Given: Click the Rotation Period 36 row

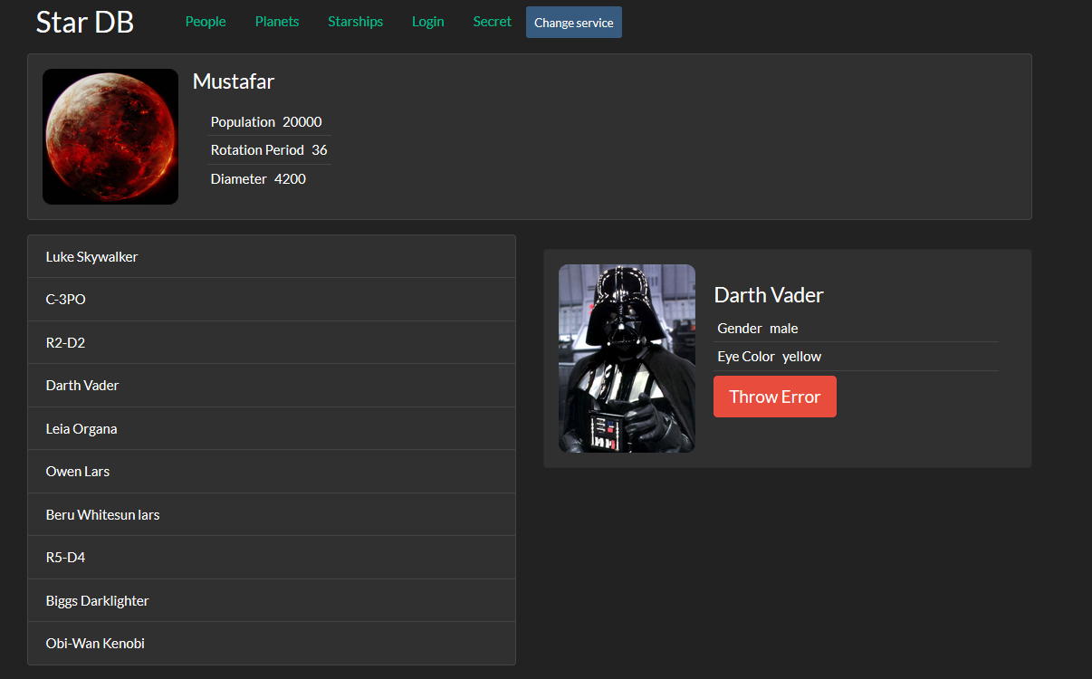Looking at the screenshot, I should (x=269, y=150).
